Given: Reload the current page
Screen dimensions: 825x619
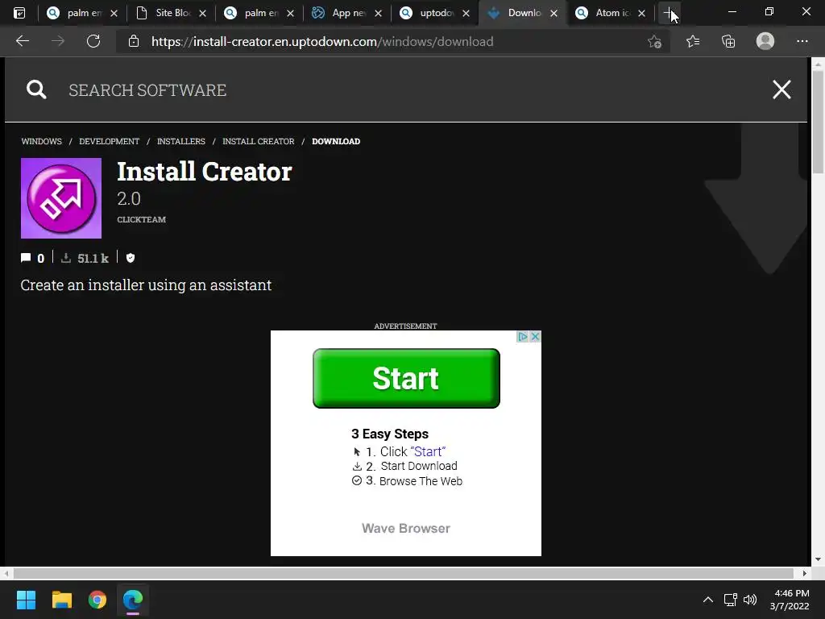Looking at the screenshot, I should pyautogui.click(x=93, y=41).
